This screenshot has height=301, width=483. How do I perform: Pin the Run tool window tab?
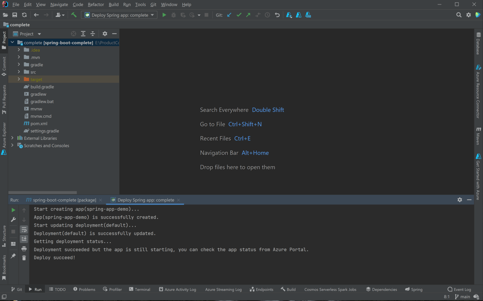click(13, 256)
